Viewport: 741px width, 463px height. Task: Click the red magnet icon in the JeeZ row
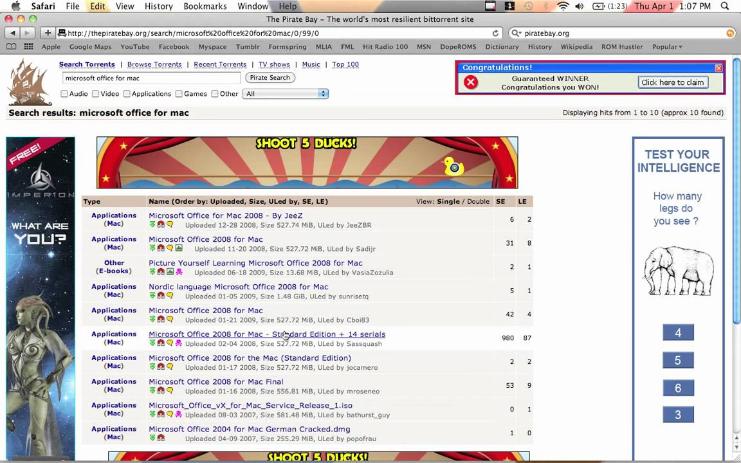161,225
